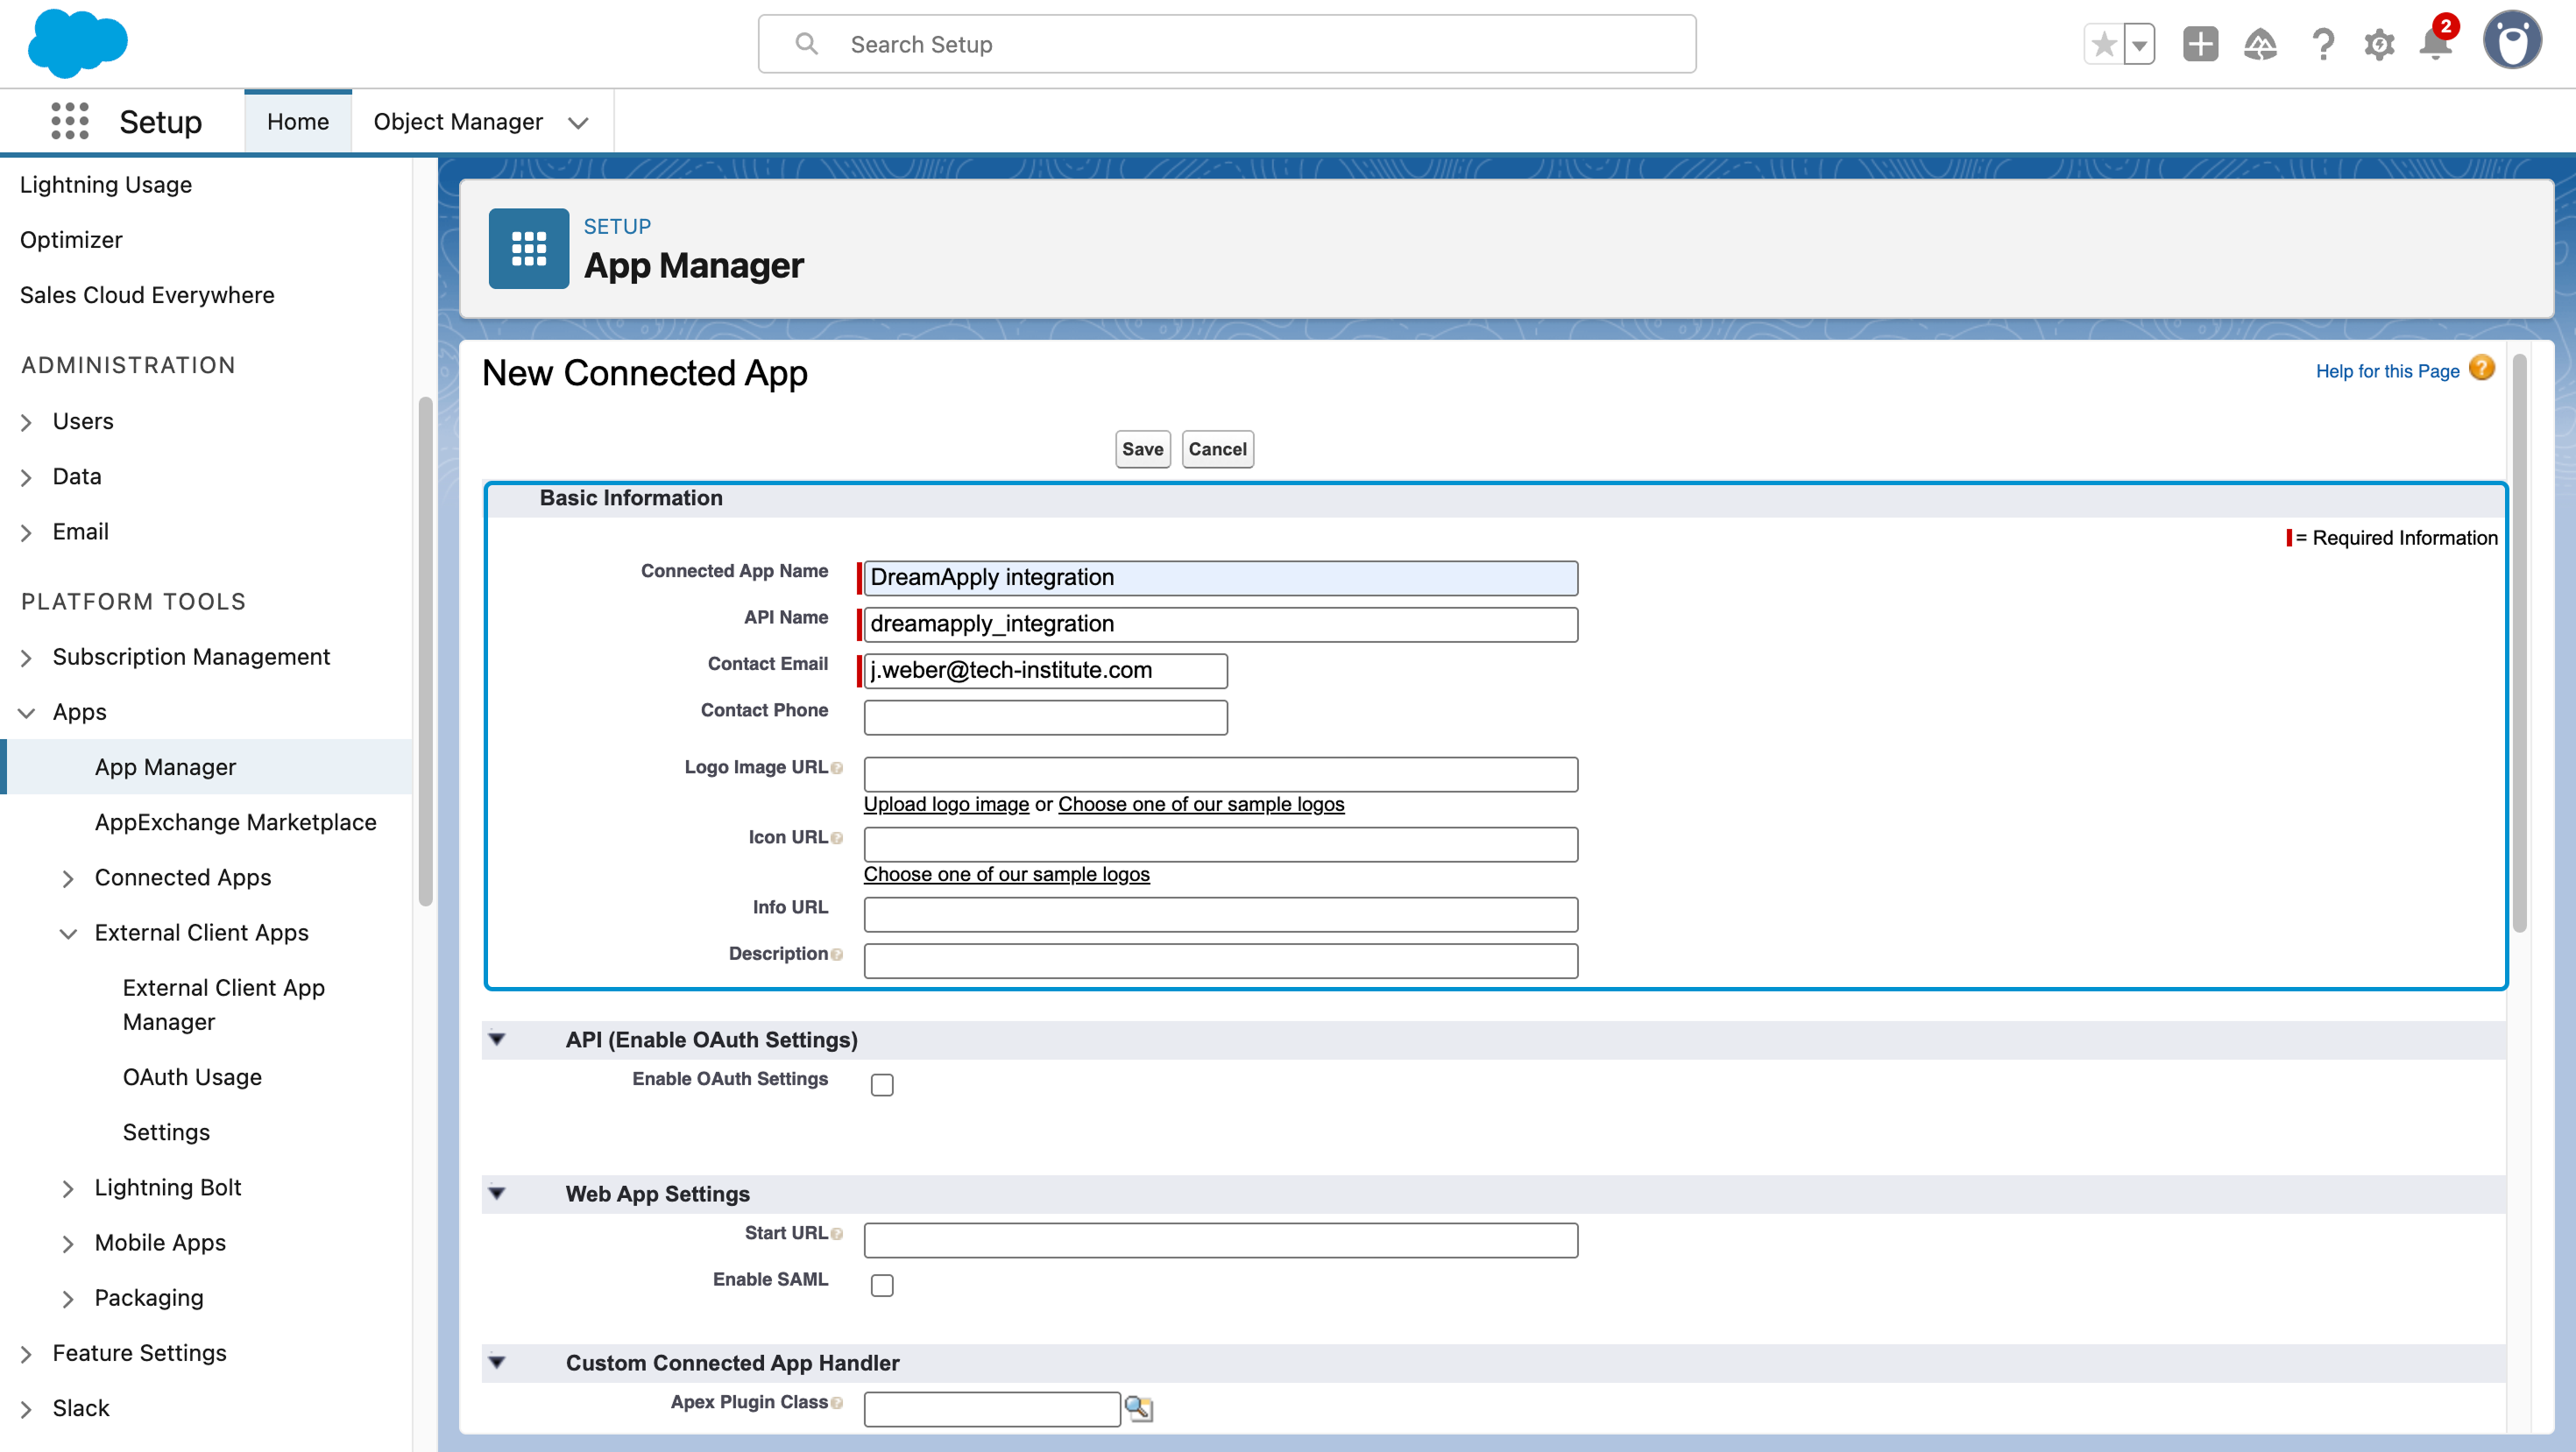Click the sidebar vertical scrollbar
2576x1452 pixels.
(x=425, y=652)
